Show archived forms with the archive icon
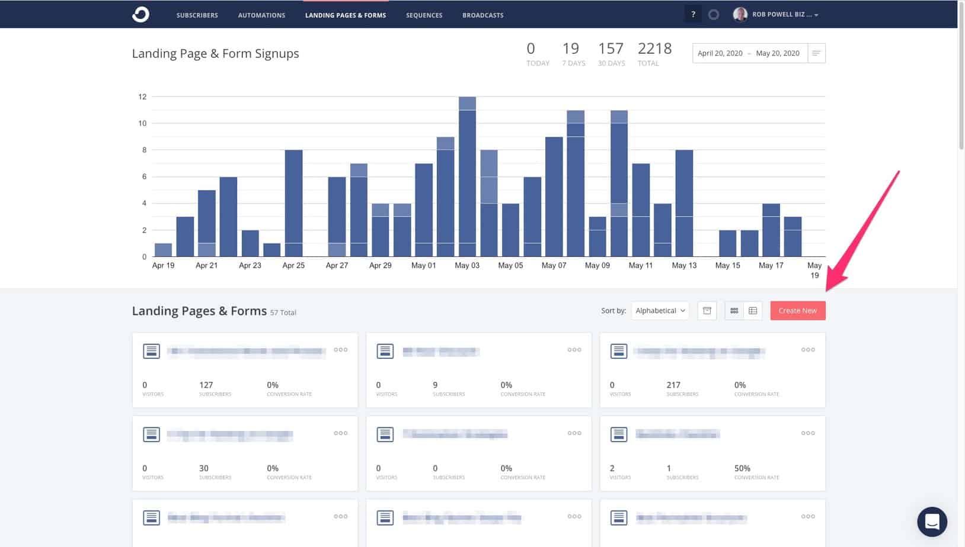 (707, 311)
